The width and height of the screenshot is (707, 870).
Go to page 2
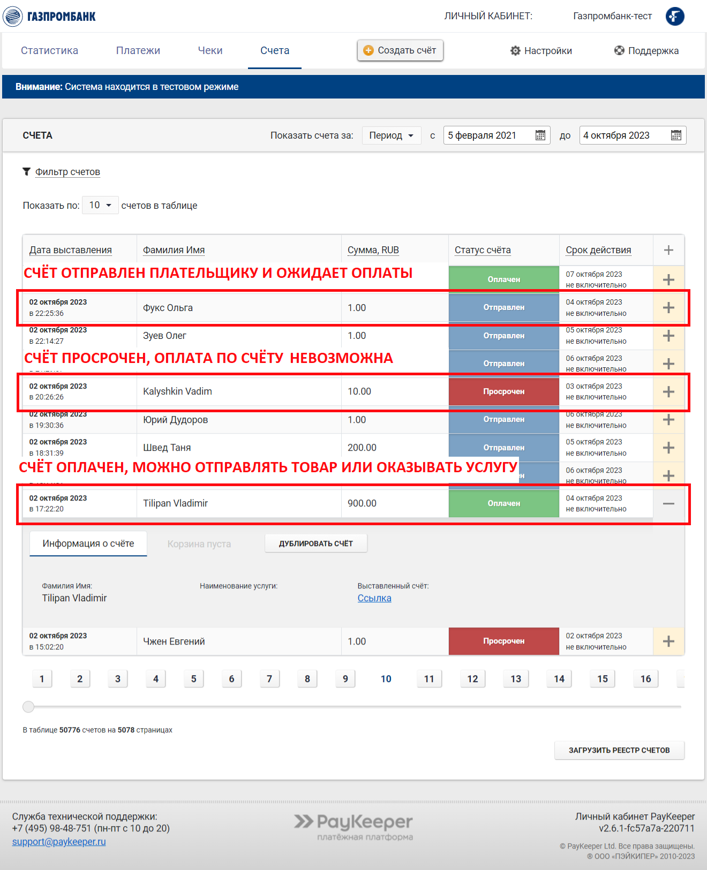[80, 679]
